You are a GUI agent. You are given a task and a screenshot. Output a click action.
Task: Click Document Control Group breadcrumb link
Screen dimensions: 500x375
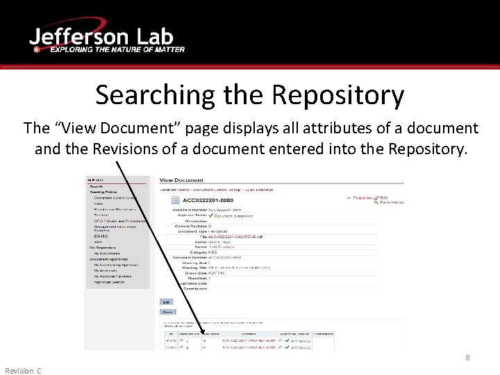(217, 190)
